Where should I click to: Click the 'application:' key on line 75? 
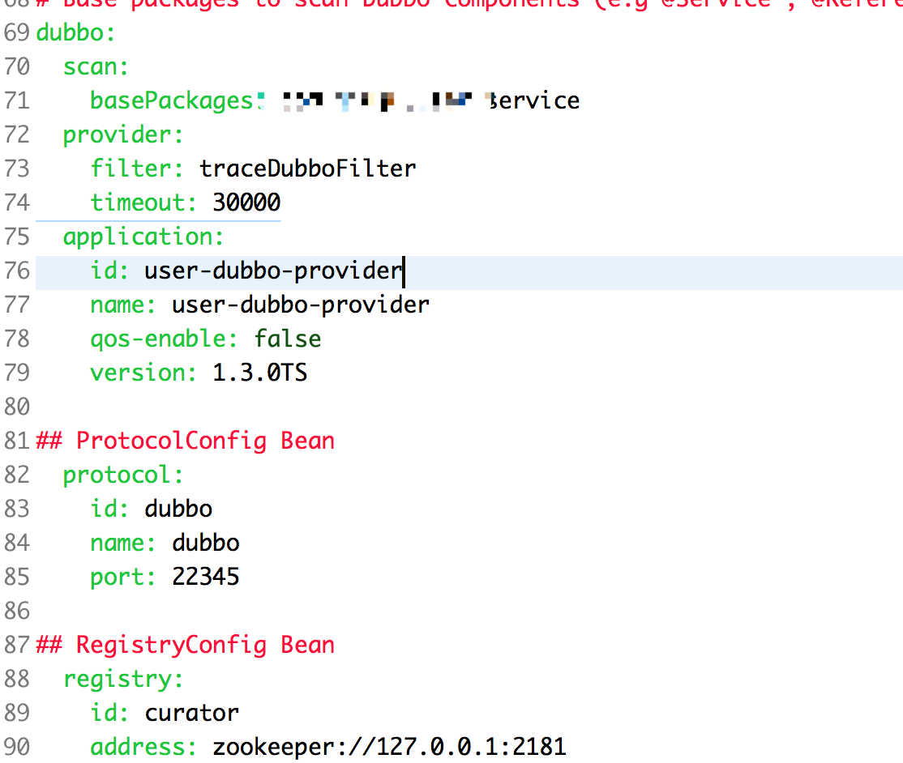pos(143,237)
